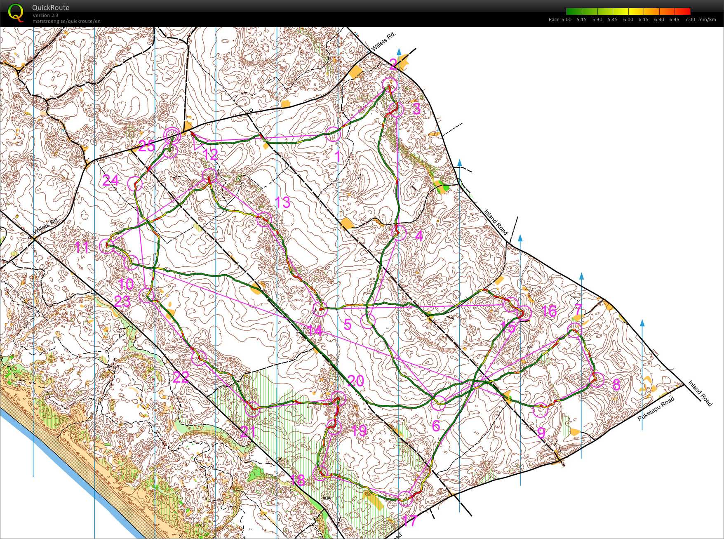Viewport: 724px width, 539px height.
Task: Select control circle 8
Action: pos(597,379)
